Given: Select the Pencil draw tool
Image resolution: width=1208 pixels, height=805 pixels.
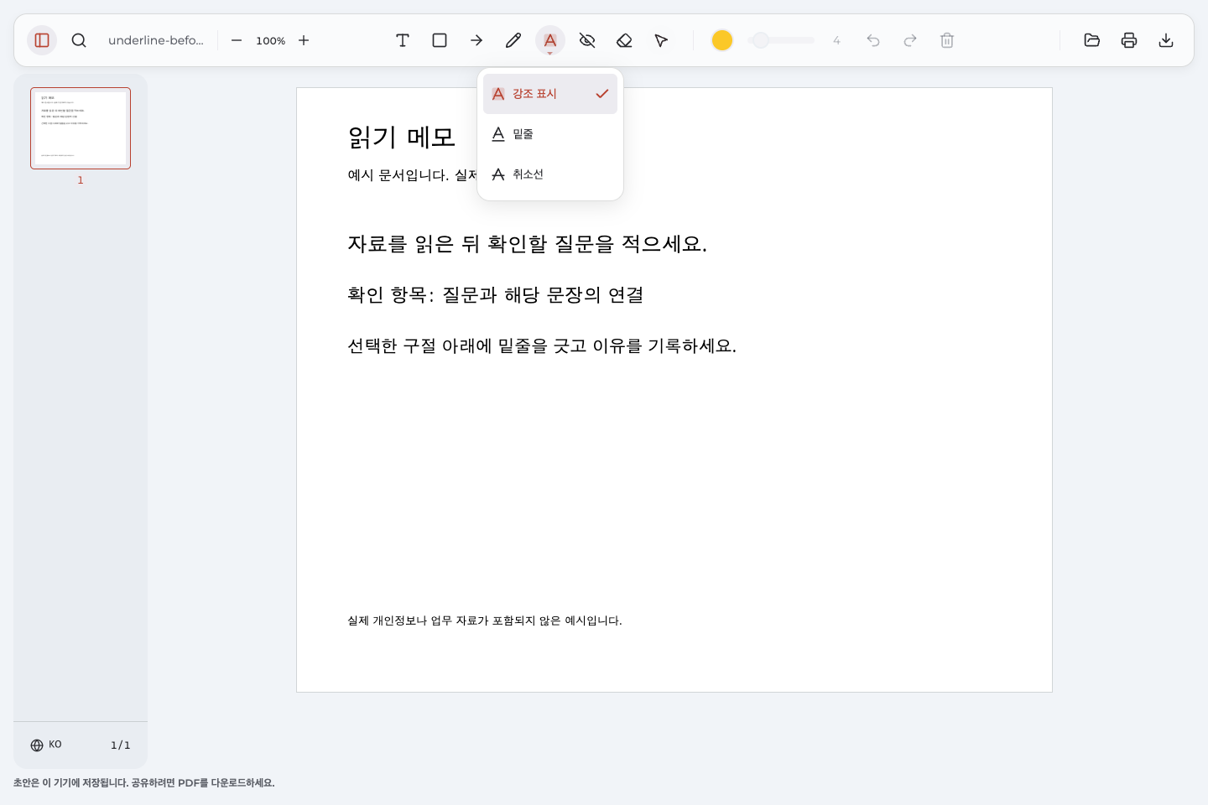Looking at the screenshot, I should (513, 40).
